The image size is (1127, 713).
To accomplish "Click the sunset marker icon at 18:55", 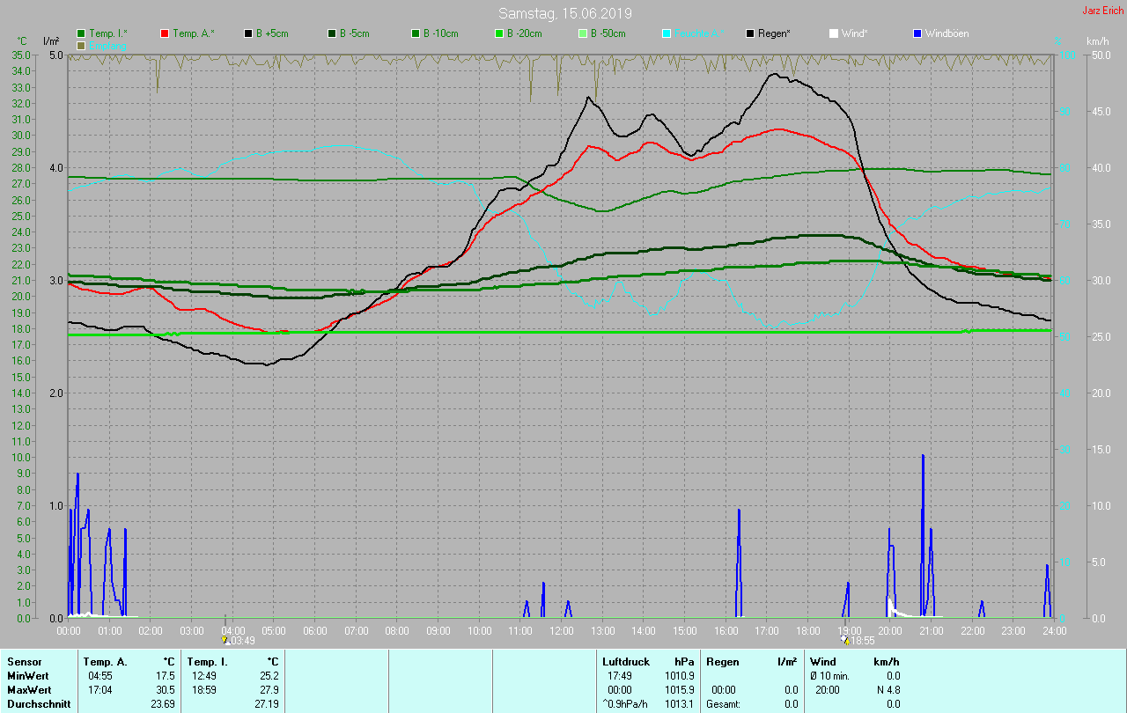I will point(845,640).
